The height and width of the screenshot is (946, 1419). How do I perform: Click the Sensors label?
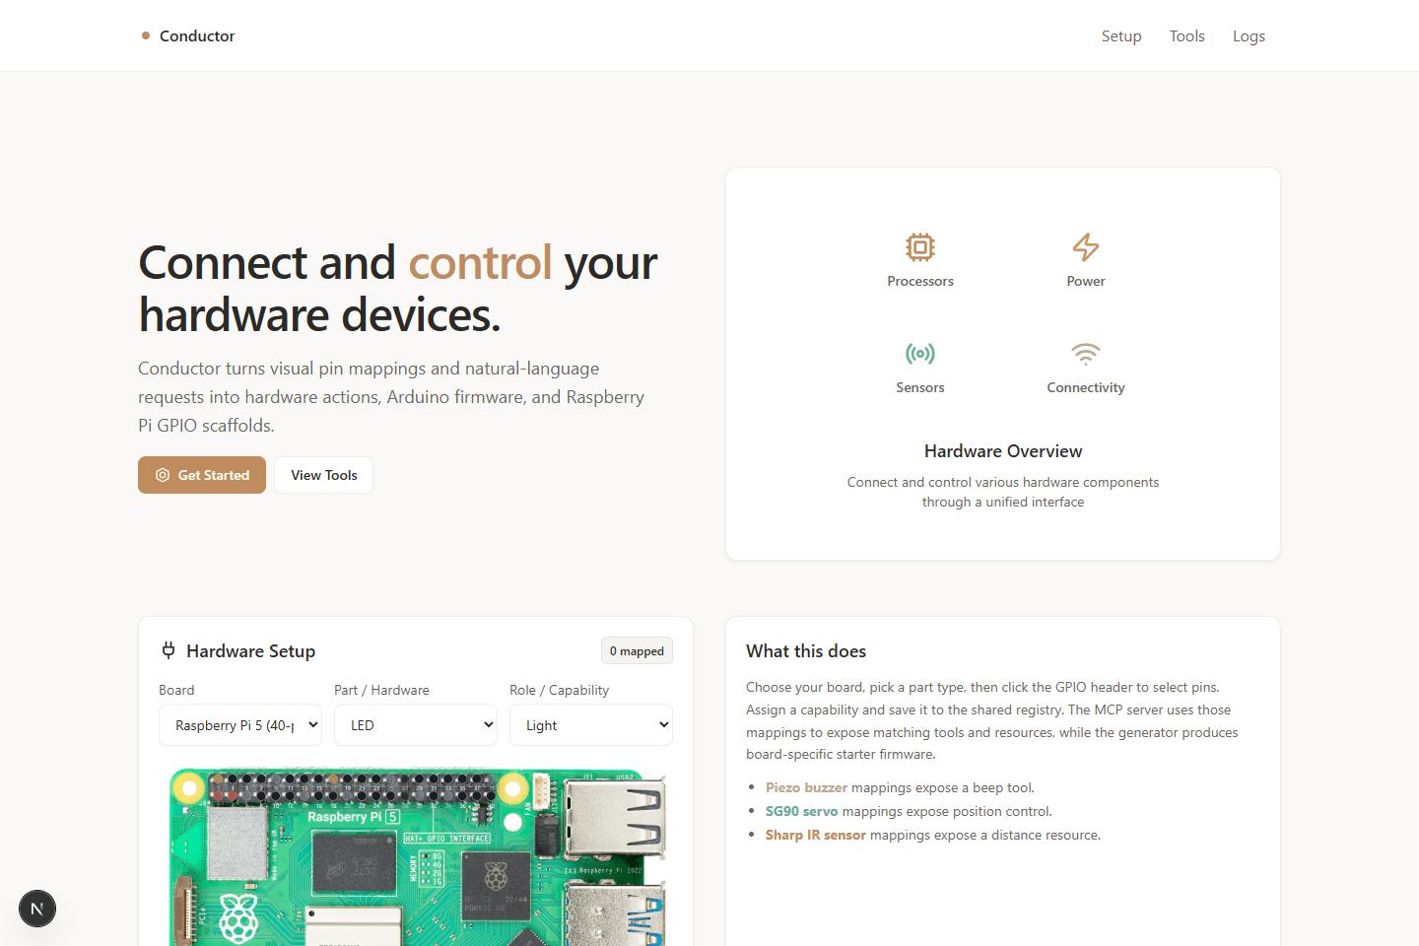920,387
